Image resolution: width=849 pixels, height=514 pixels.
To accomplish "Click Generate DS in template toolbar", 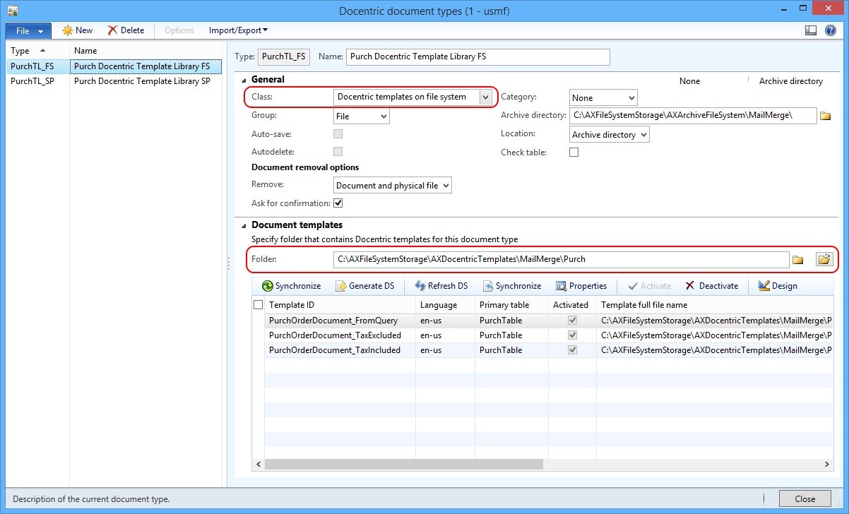I will (x=364, y=286).
